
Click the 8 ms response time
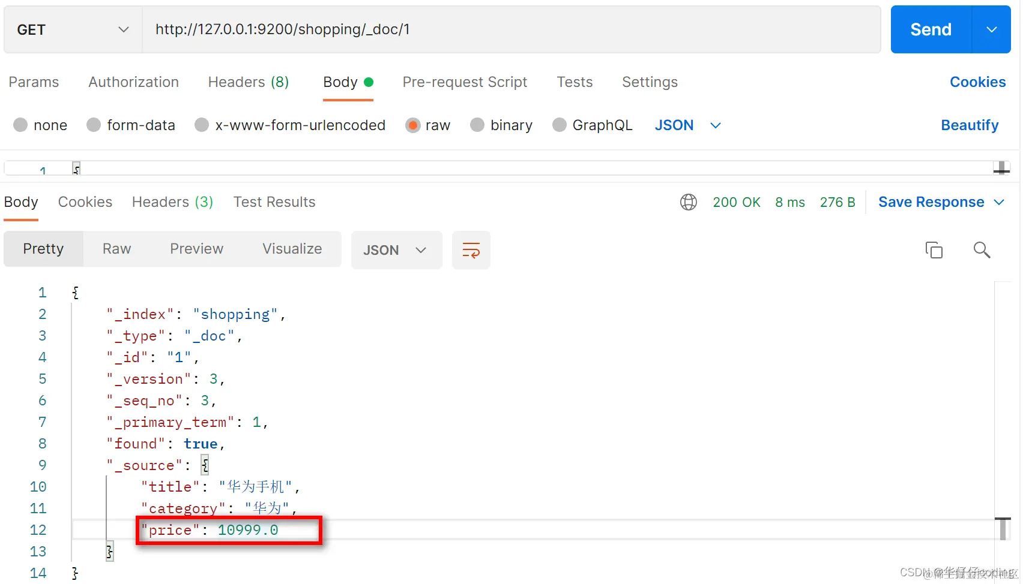pos(790,203)
